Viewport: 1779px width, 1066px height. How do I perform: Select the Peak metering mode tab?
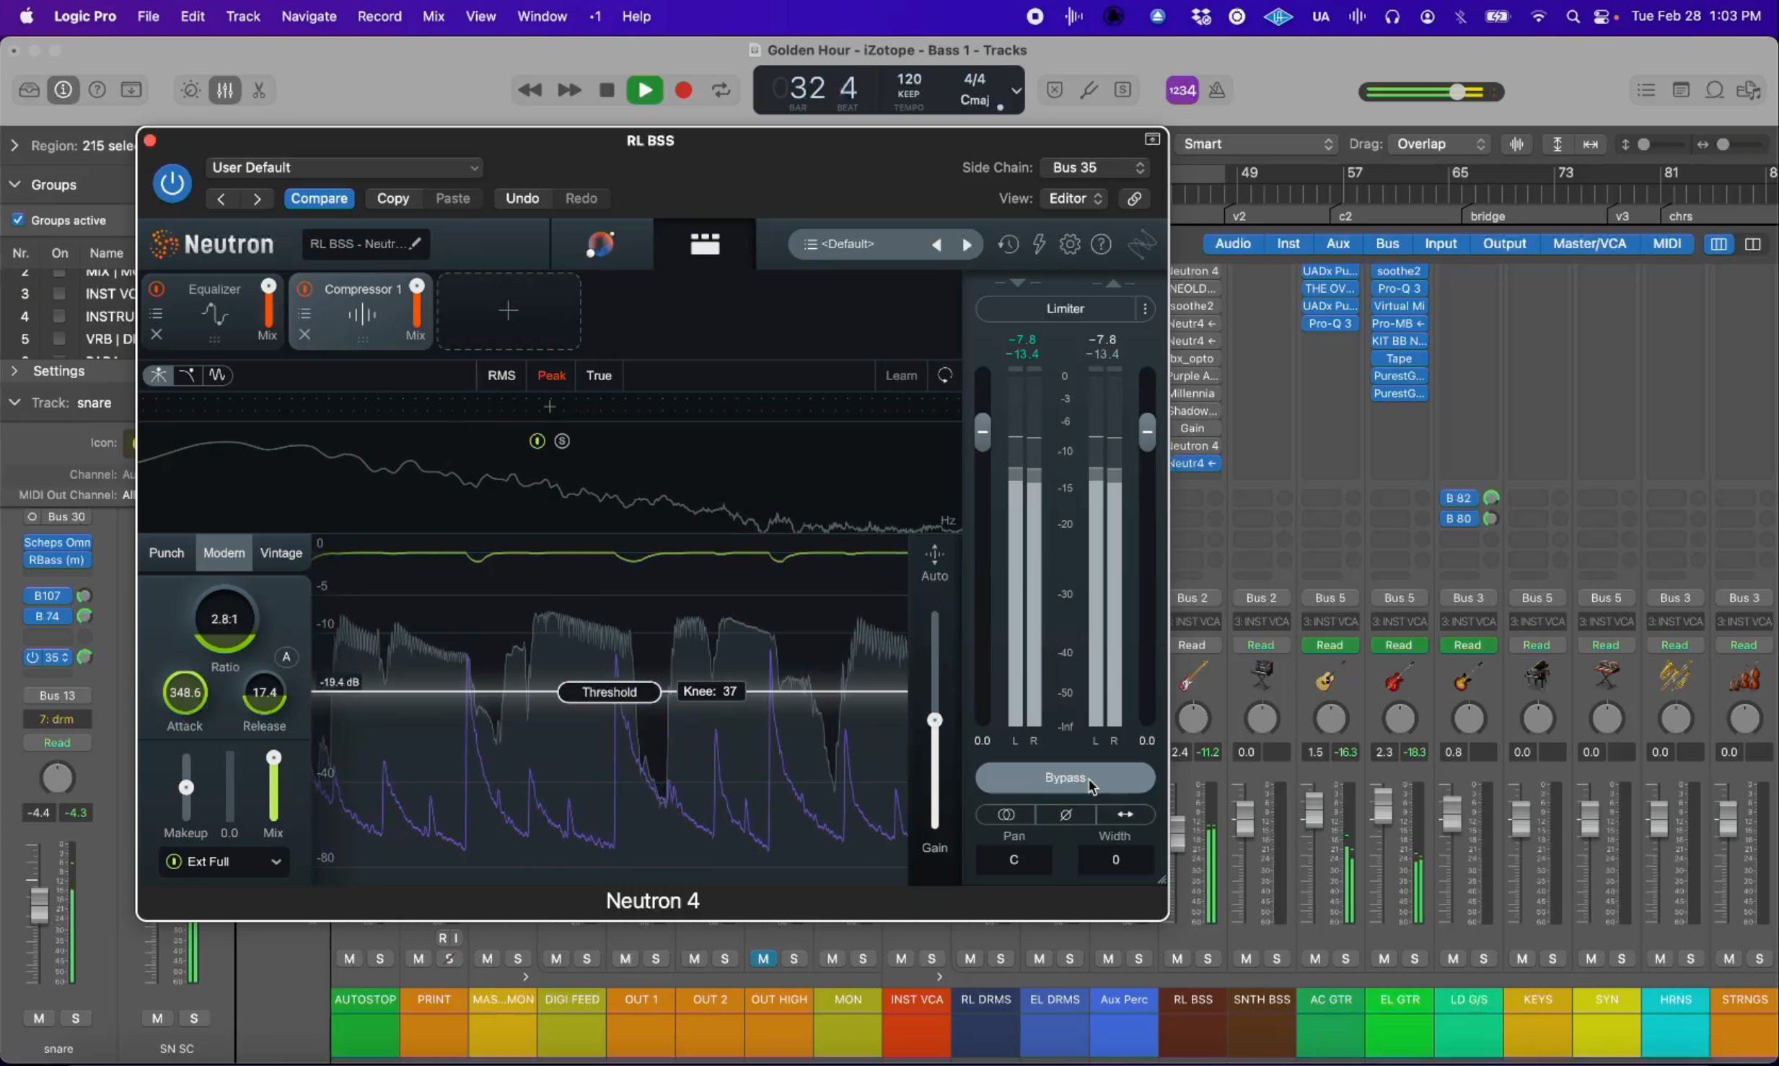click(550, 376)
